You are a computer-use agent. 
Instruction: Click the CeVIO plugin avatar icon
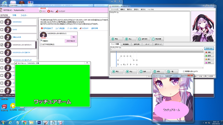[x=8, y=29]
